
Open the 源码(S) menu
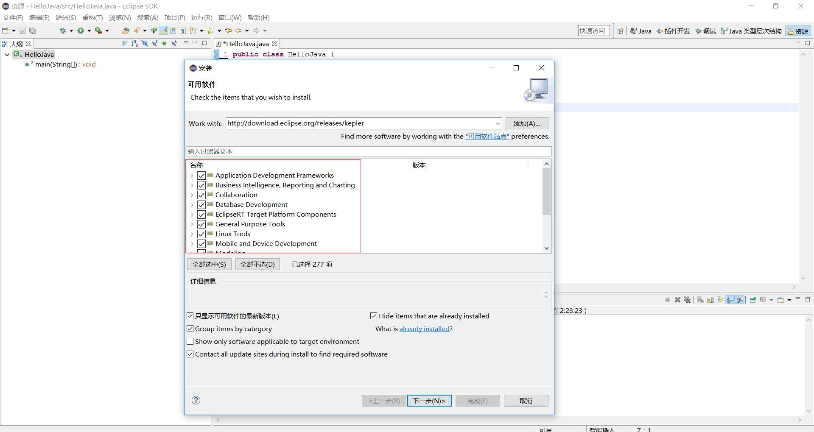click(x=66, y=17)
